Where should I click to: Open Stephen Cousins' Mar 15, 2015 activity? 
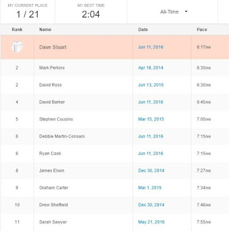pos(151,119)
